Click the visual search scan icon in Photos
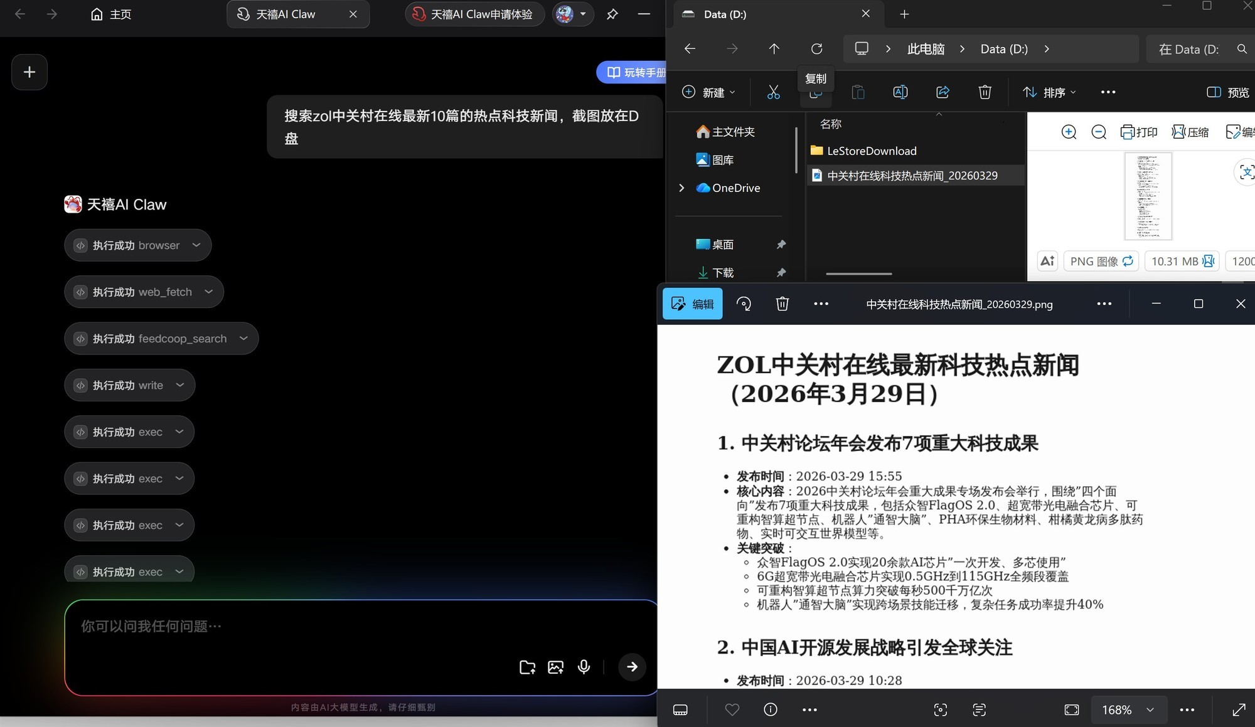Viewport: 1255px width, 727px height. click(x=940, y=710)
